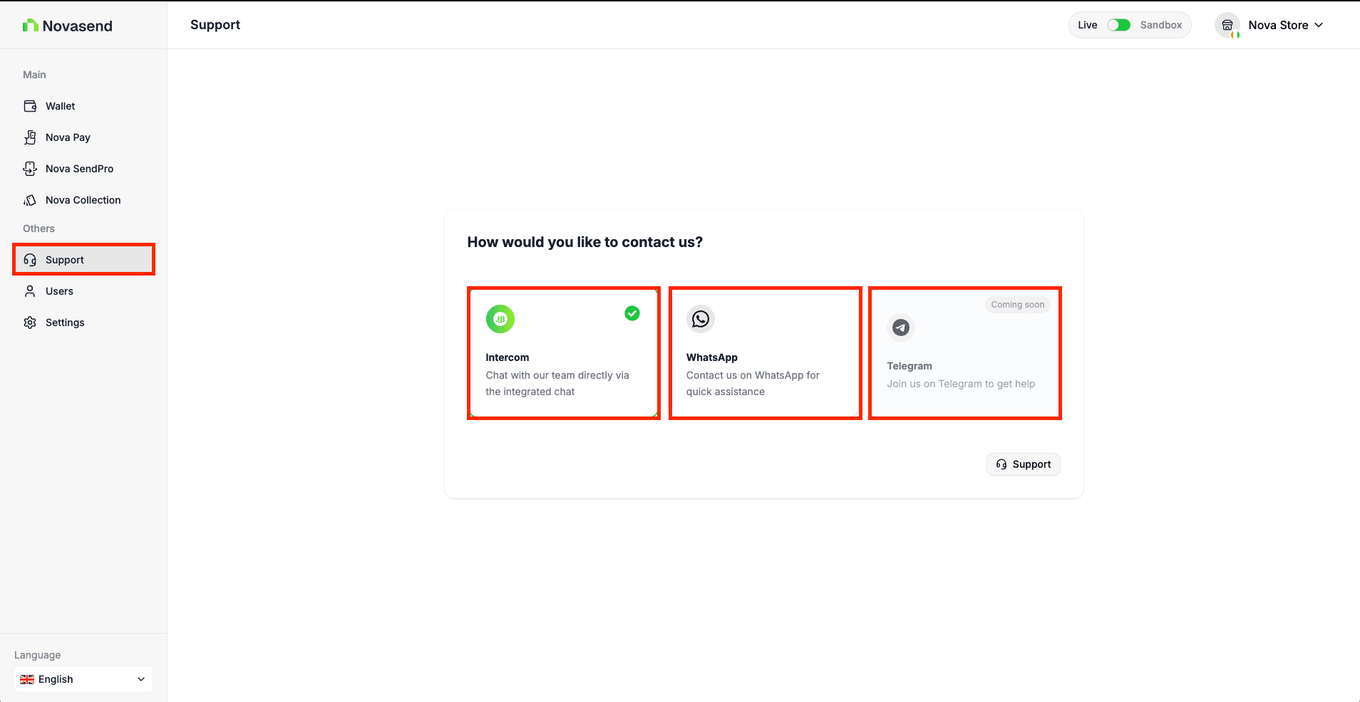Open the Nova Store account dropdown

[1270, 25]
